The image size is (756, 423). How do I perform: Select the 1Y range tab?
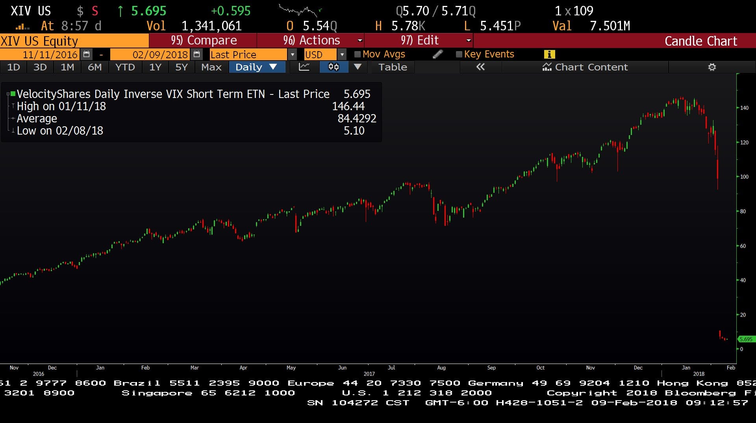pos(155,67)
